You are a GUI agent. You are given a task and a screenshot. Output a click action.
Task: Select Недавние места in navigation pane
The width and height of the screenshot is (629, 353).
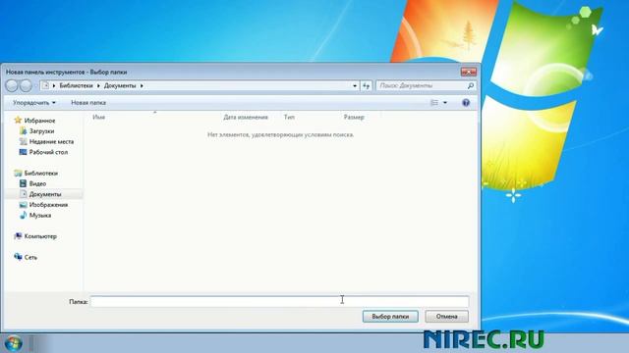(x=51, y=141)
